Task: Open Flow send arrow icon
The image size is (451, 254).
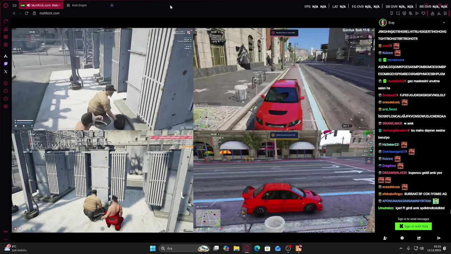Action: point(417,13)
